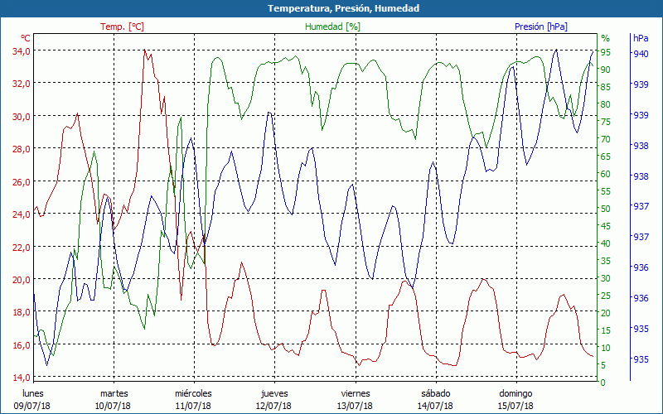The image size is (663, 414).
Task: Click the 25 humidity axis value
Action: (606, 296)
